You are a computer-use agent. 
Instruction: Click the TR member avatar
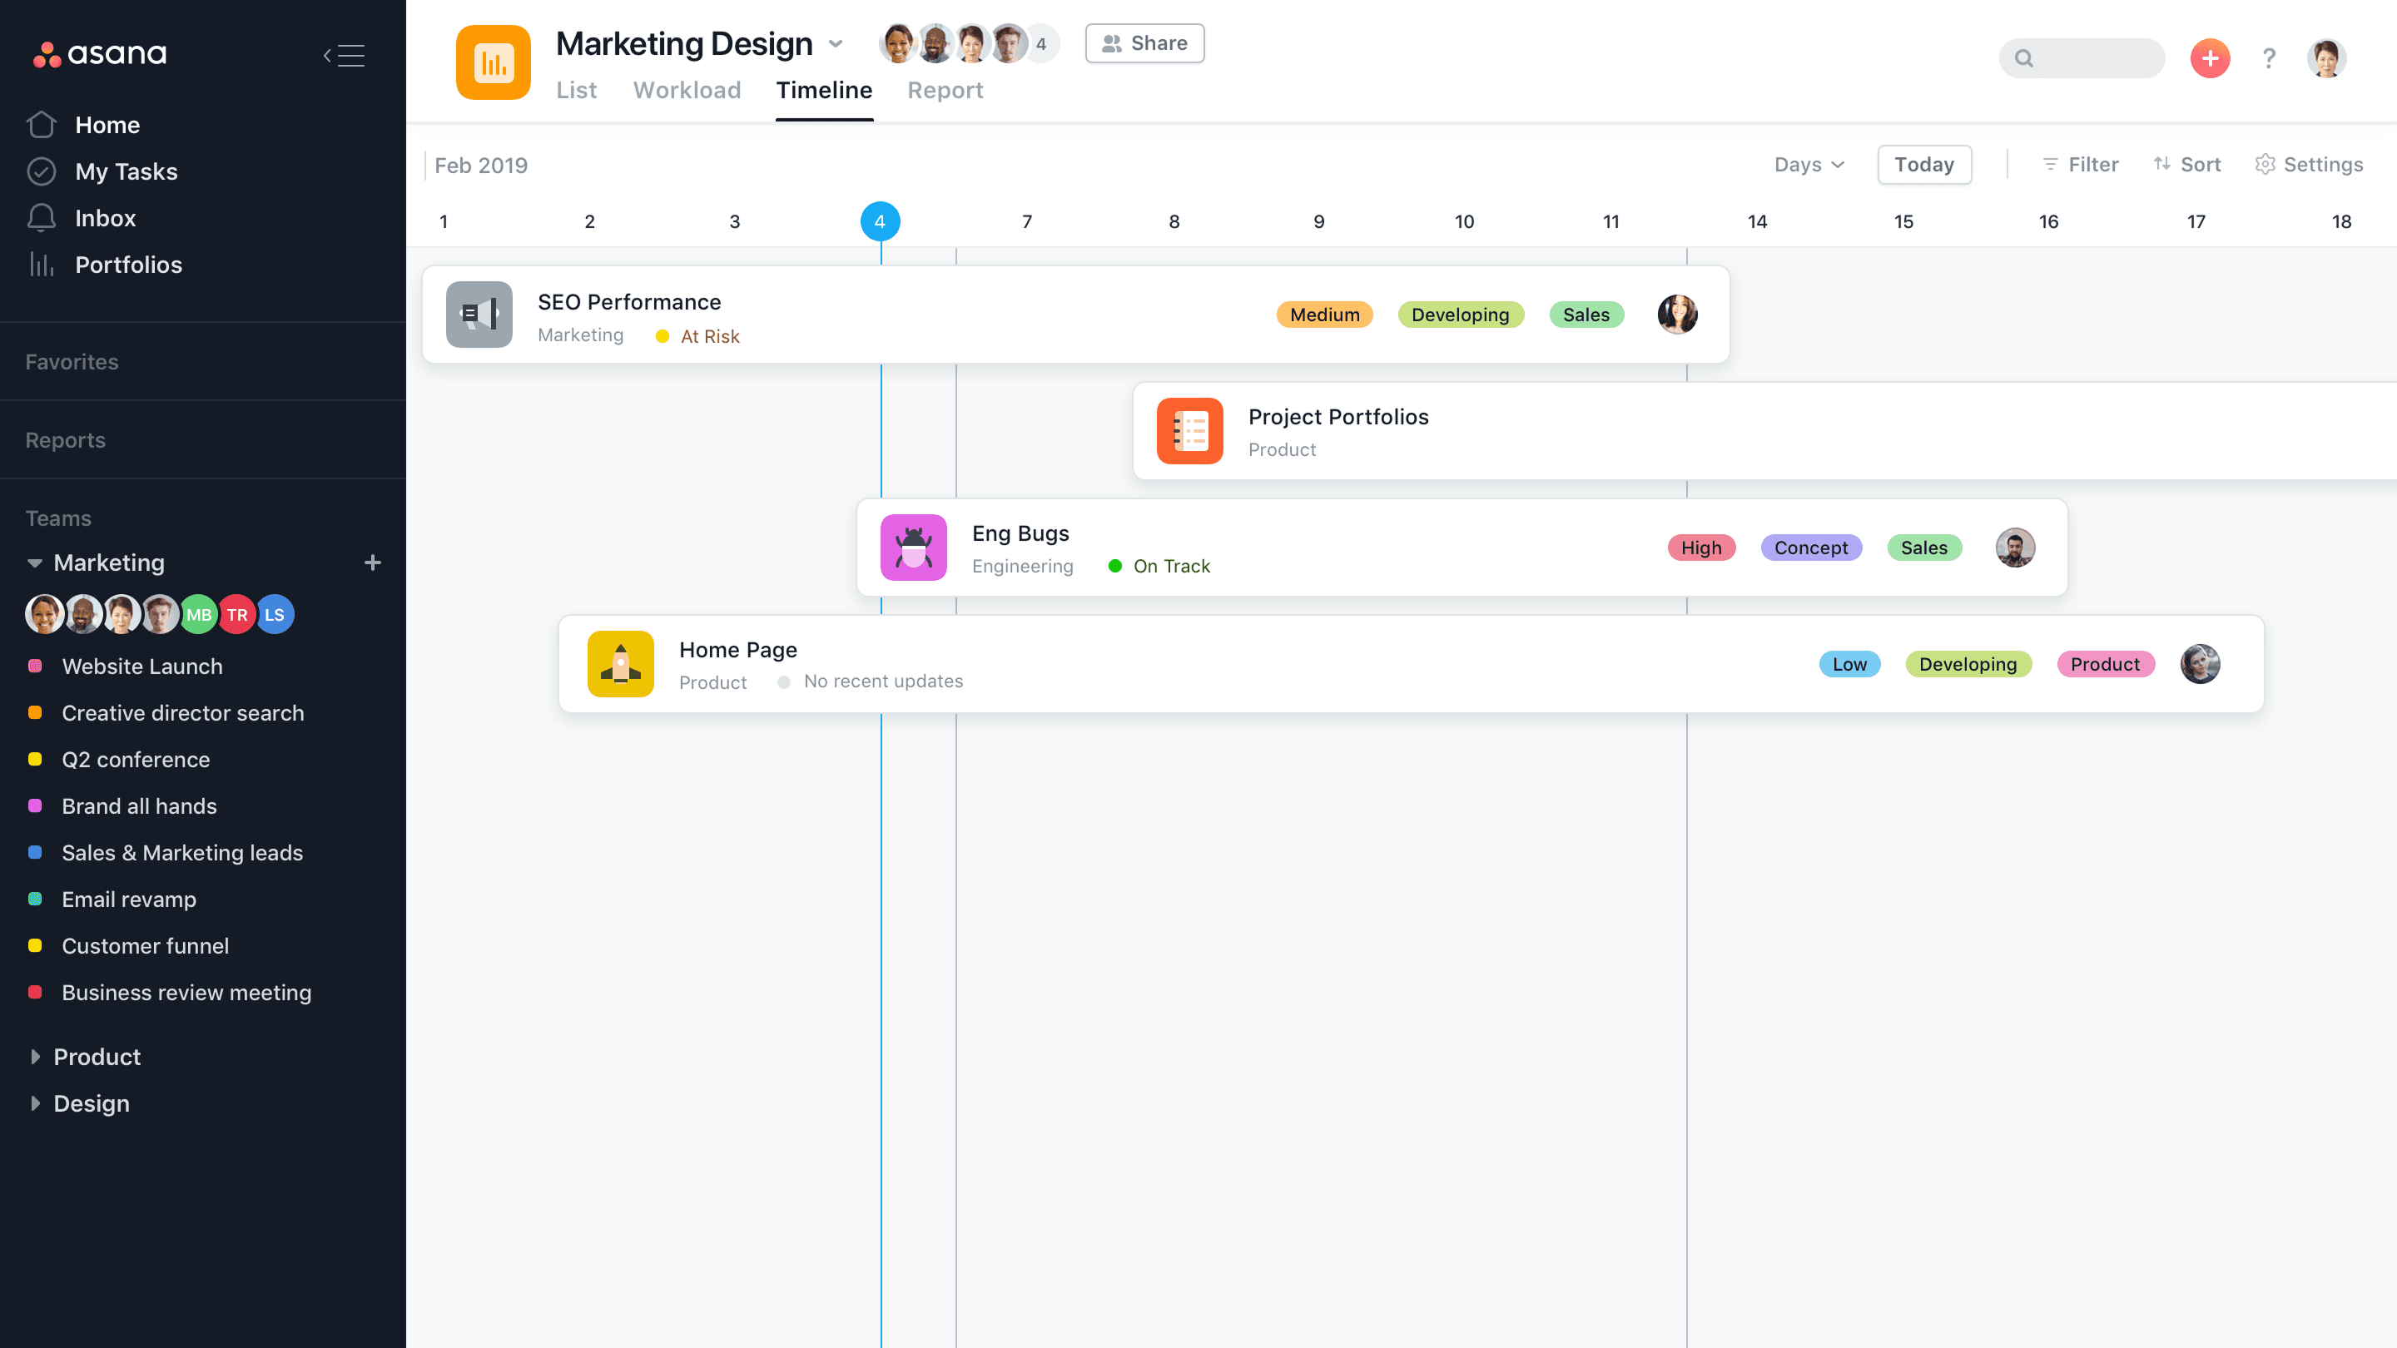coord(237,615)
